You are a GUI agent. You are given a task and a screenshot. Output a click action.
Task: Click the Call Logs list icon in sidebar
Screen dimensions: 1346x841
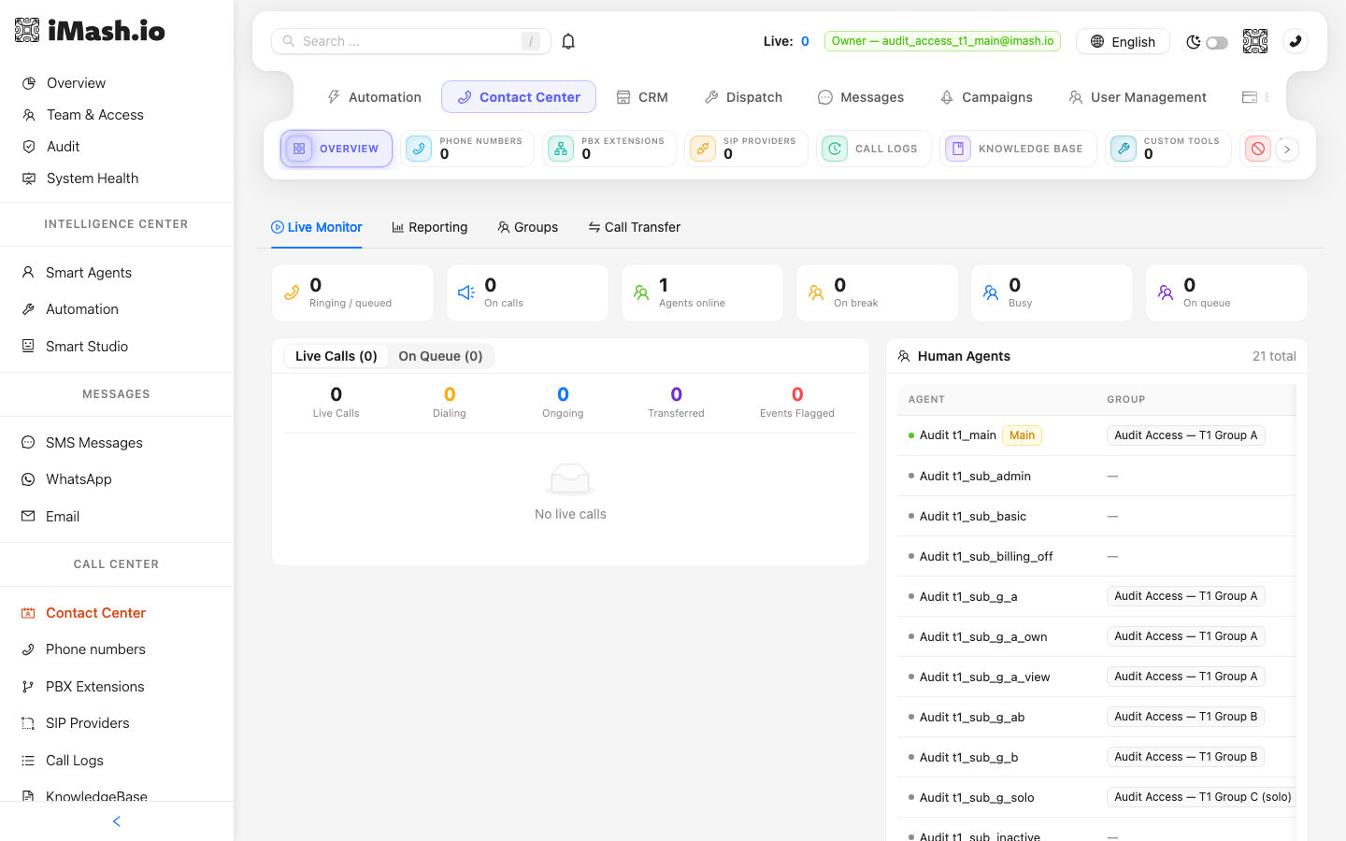pos(28,761)
